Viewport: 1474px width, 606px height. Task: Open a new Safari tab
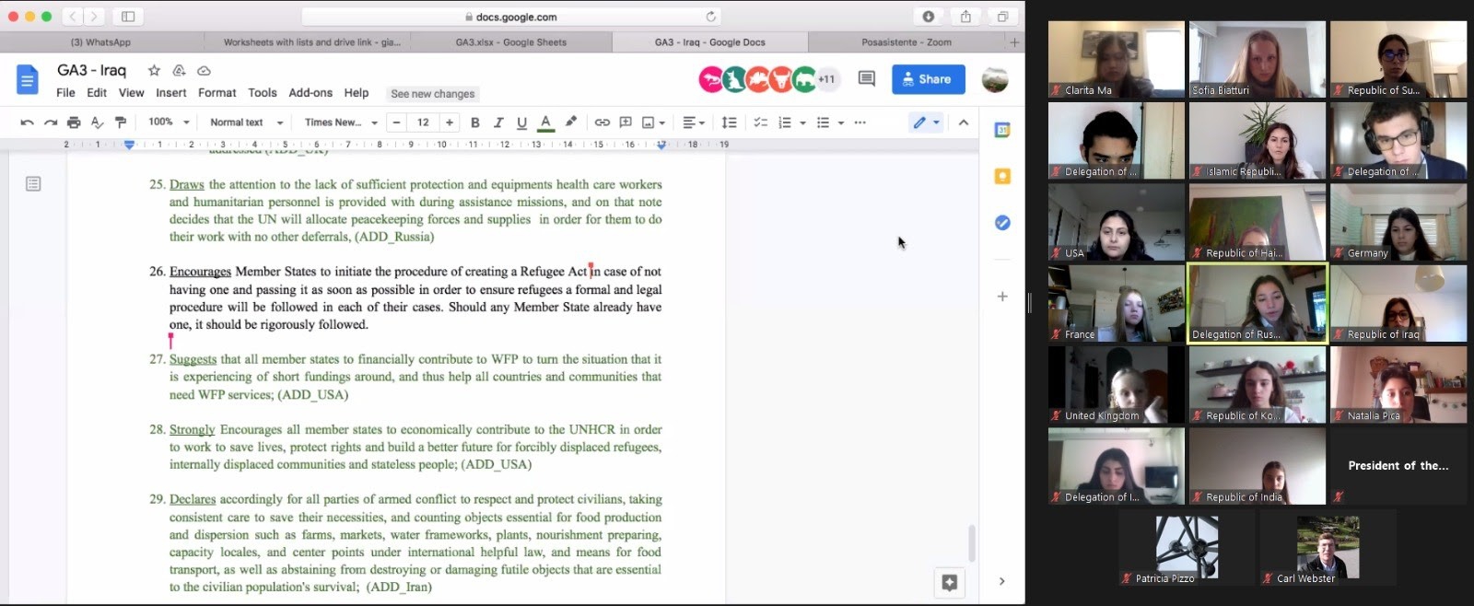click(x=1014, y=42)
